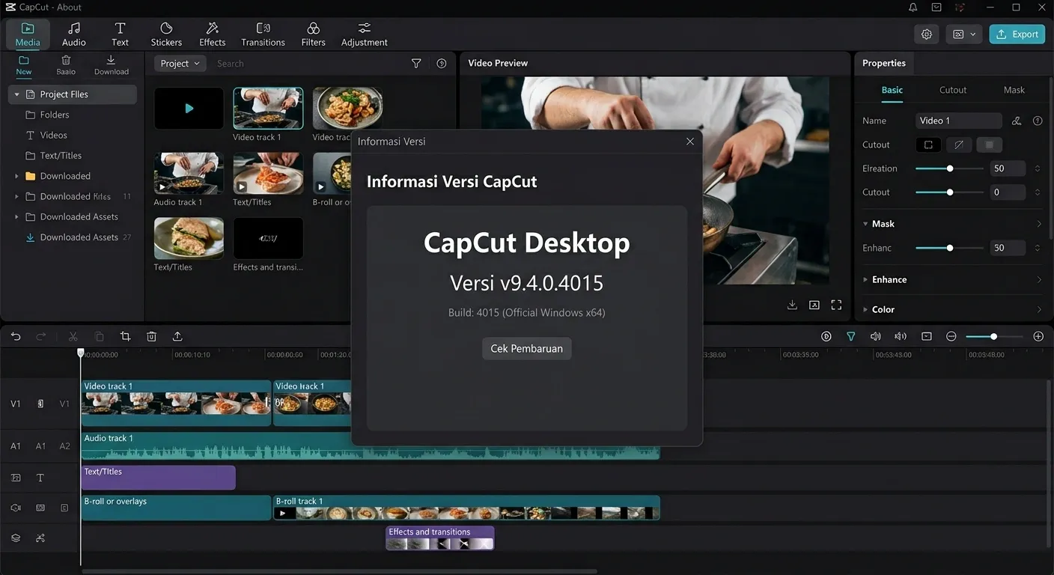Select the Audio track 1 media thumbnail
The image size is (1054, 575).
(x=189, y=174)
